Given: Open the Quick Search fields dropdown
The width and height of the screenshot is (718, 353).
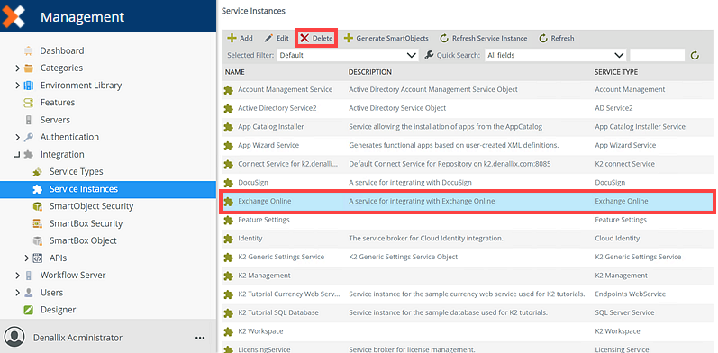Looking at the screenshot, I should tap(556, 56).
